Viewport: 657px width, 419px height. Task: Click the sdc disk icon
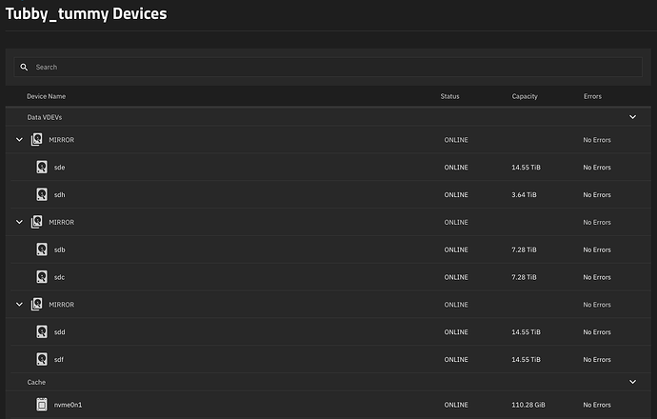42,277
